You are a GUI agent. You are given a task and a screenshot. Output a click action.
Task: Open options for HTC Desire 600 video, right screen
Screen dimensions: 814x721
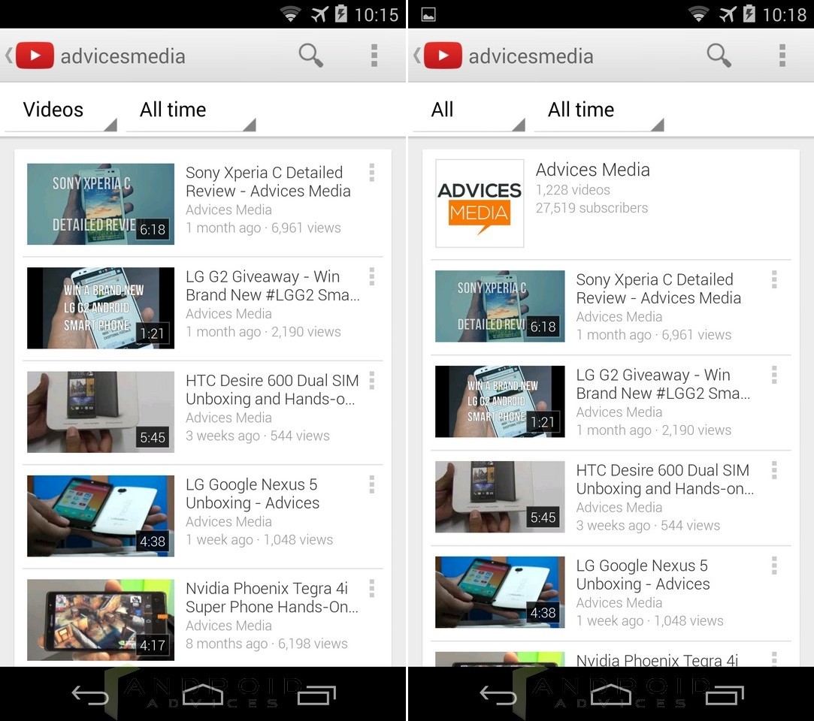coord(774,470)
